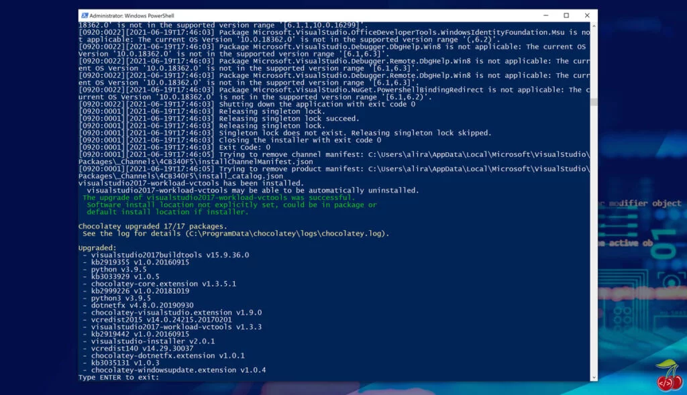Viewport: 687px width, 395px height.
Task: Click the 'python3 v3.9.5' entry
Action: [x=121, y=298]
